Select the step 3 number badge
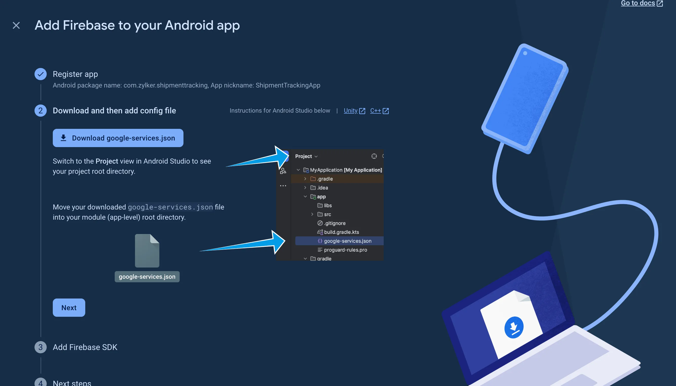The width and height of the screenshot is (676, 386). pos(41,347)
